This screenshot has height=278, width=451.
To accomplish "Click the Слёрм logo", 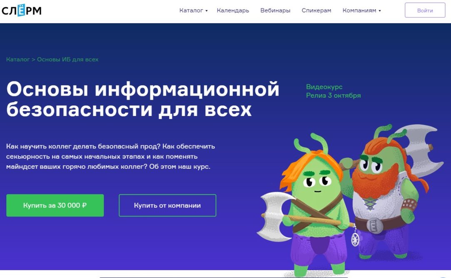I will click(22, 11).
